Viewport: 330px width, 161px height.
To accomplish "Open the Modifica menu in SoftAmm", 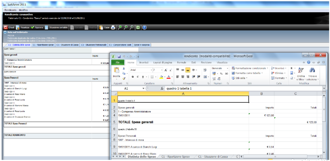I will point(23,10).
